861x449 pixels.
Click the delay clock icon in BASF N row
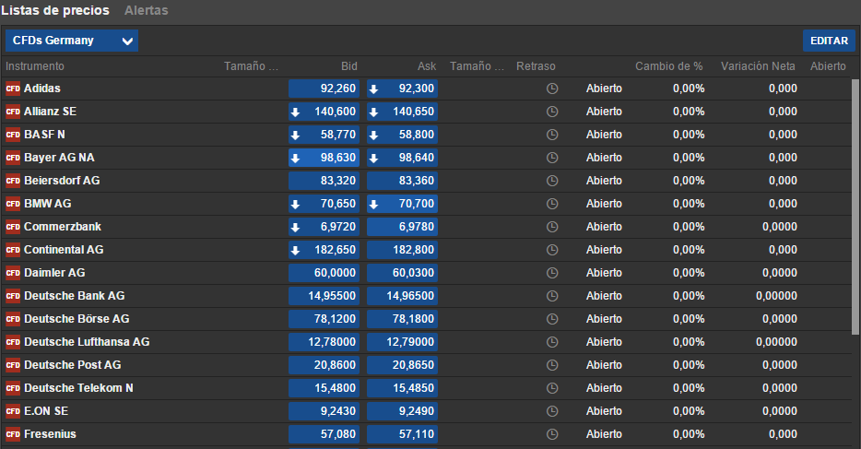click(552, 135)
